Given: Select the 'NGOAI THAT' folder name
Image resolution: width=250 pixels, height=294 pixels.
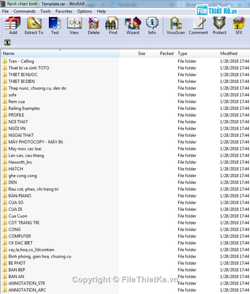Looking at the screenshot, I should (x=21, y=135).
